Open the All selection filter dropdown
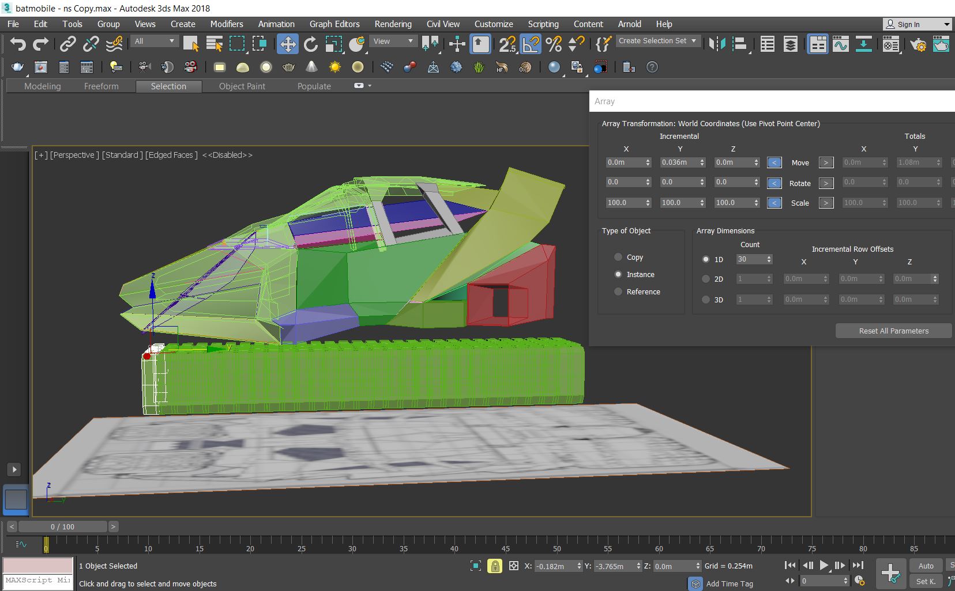955x591 pixels. tap(155, 41)
